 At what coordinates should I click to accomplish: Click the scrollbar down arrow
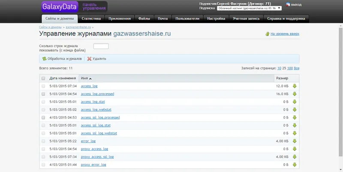340,169
